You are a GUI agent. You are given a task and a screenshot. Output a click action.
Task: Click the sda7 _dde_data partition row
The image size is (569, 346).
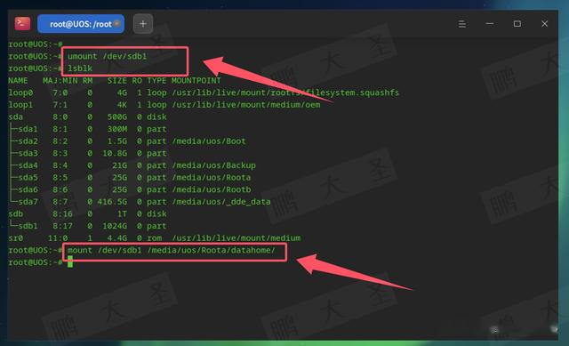click(x=140, y=202)
